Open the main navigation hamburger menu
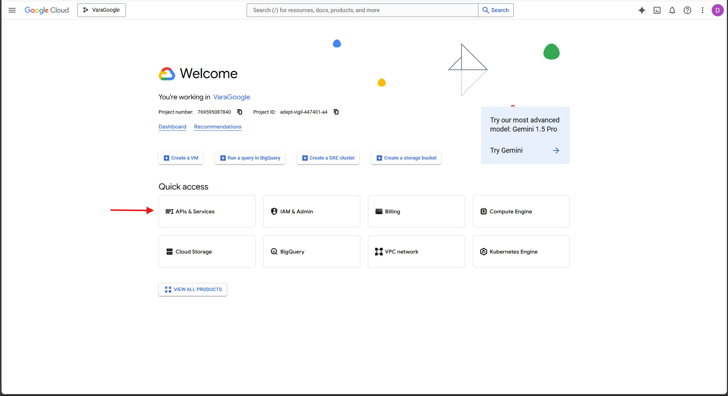Image resolution: width=728 pixels, height=396 pixels. (12, 10)
